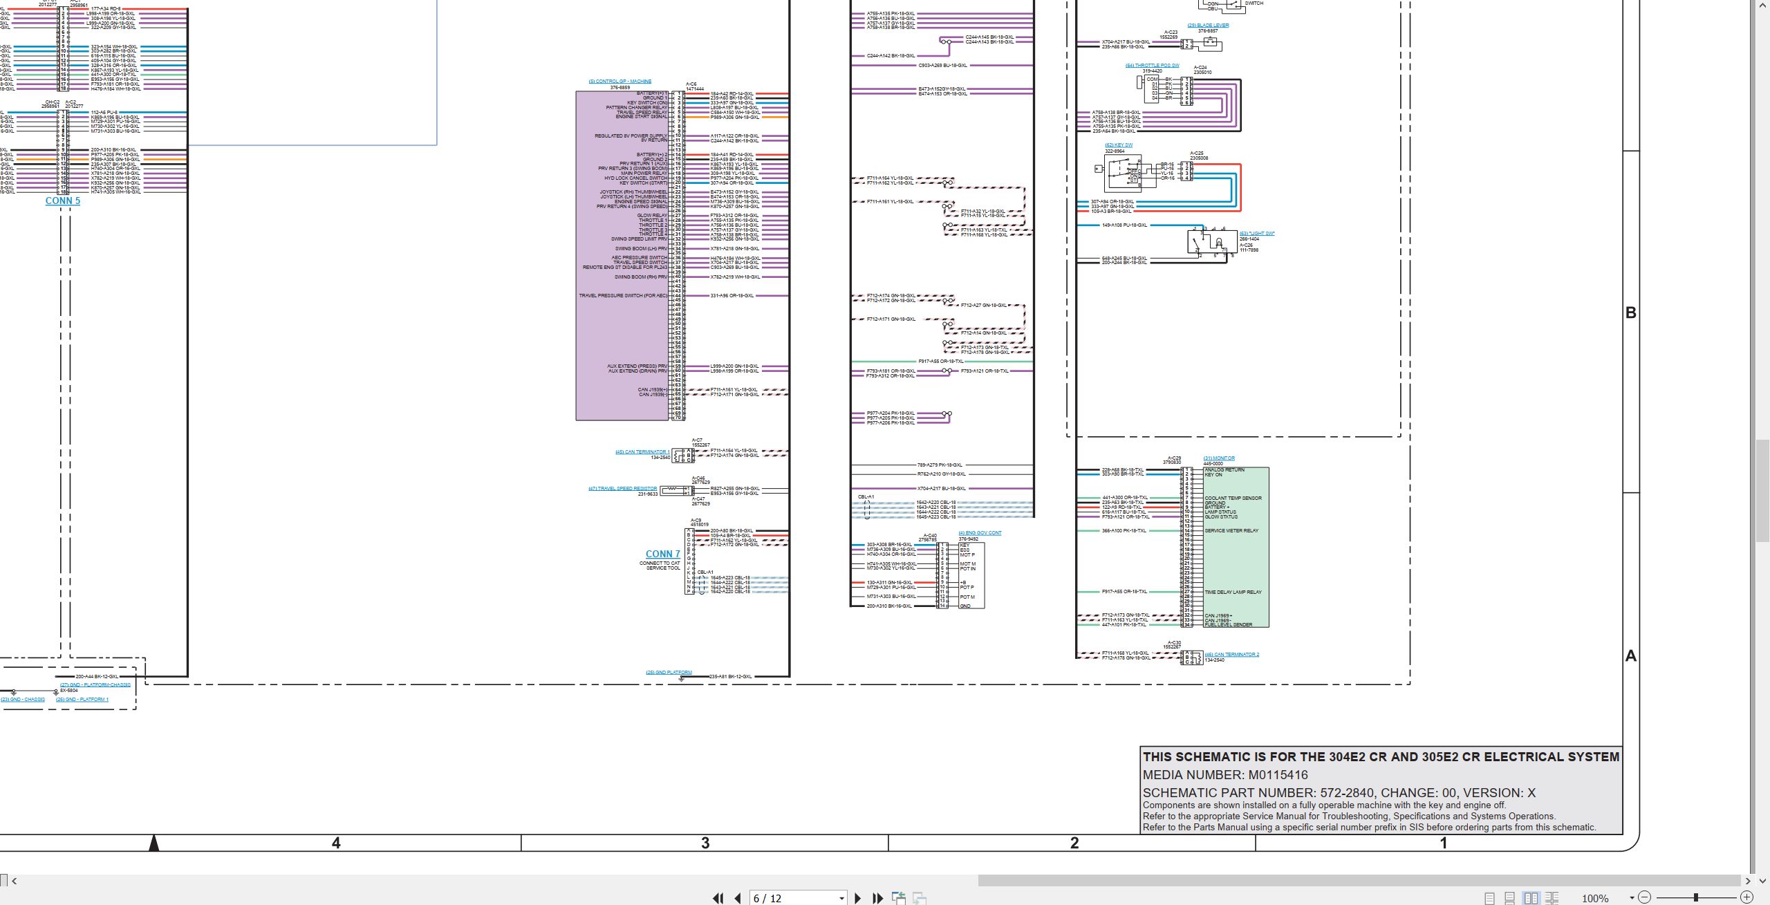Click wire label 149-A108 PU-18-GXL
Viewport: 1770px width, 905px height.
pyautogui.click(x=1124, y=225)
